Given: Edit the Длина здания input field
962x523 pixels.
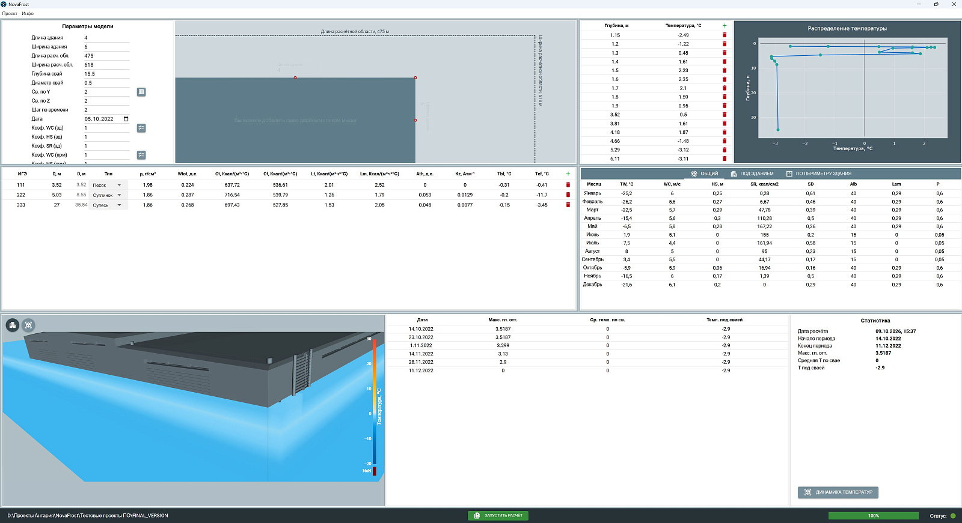Looking at the screenshot, I should (106, 38).
